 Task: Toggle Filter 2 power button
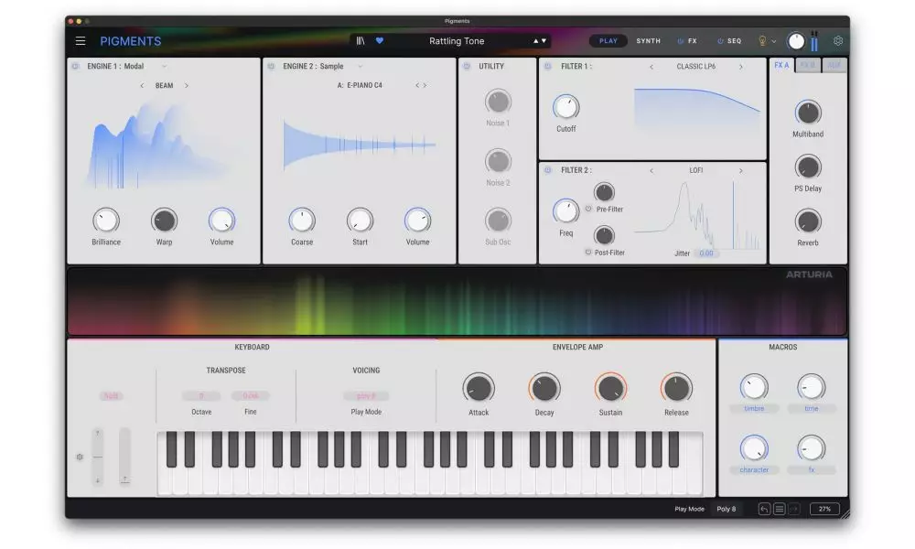tap(547, 170)
